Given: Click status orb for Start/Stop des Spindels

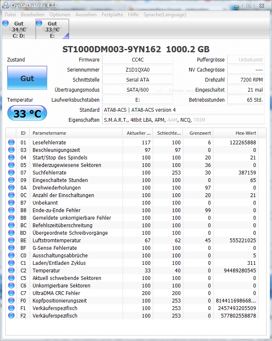Looking at the screenshot, I should 11,157.
